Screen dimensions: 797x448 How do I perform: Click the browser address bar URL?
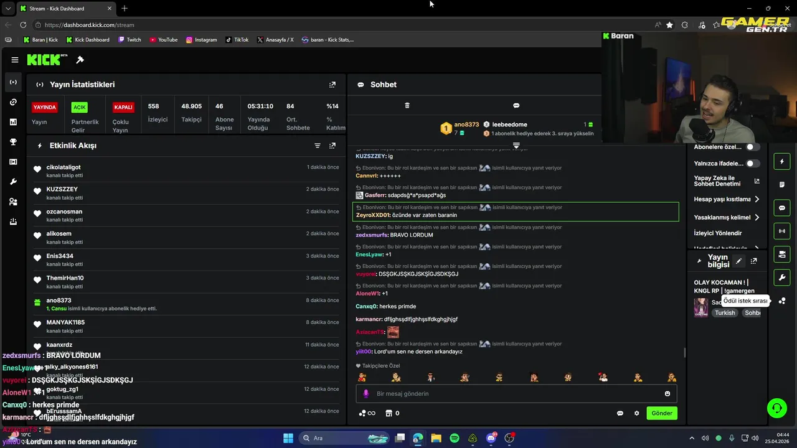(x=89, y=25)
